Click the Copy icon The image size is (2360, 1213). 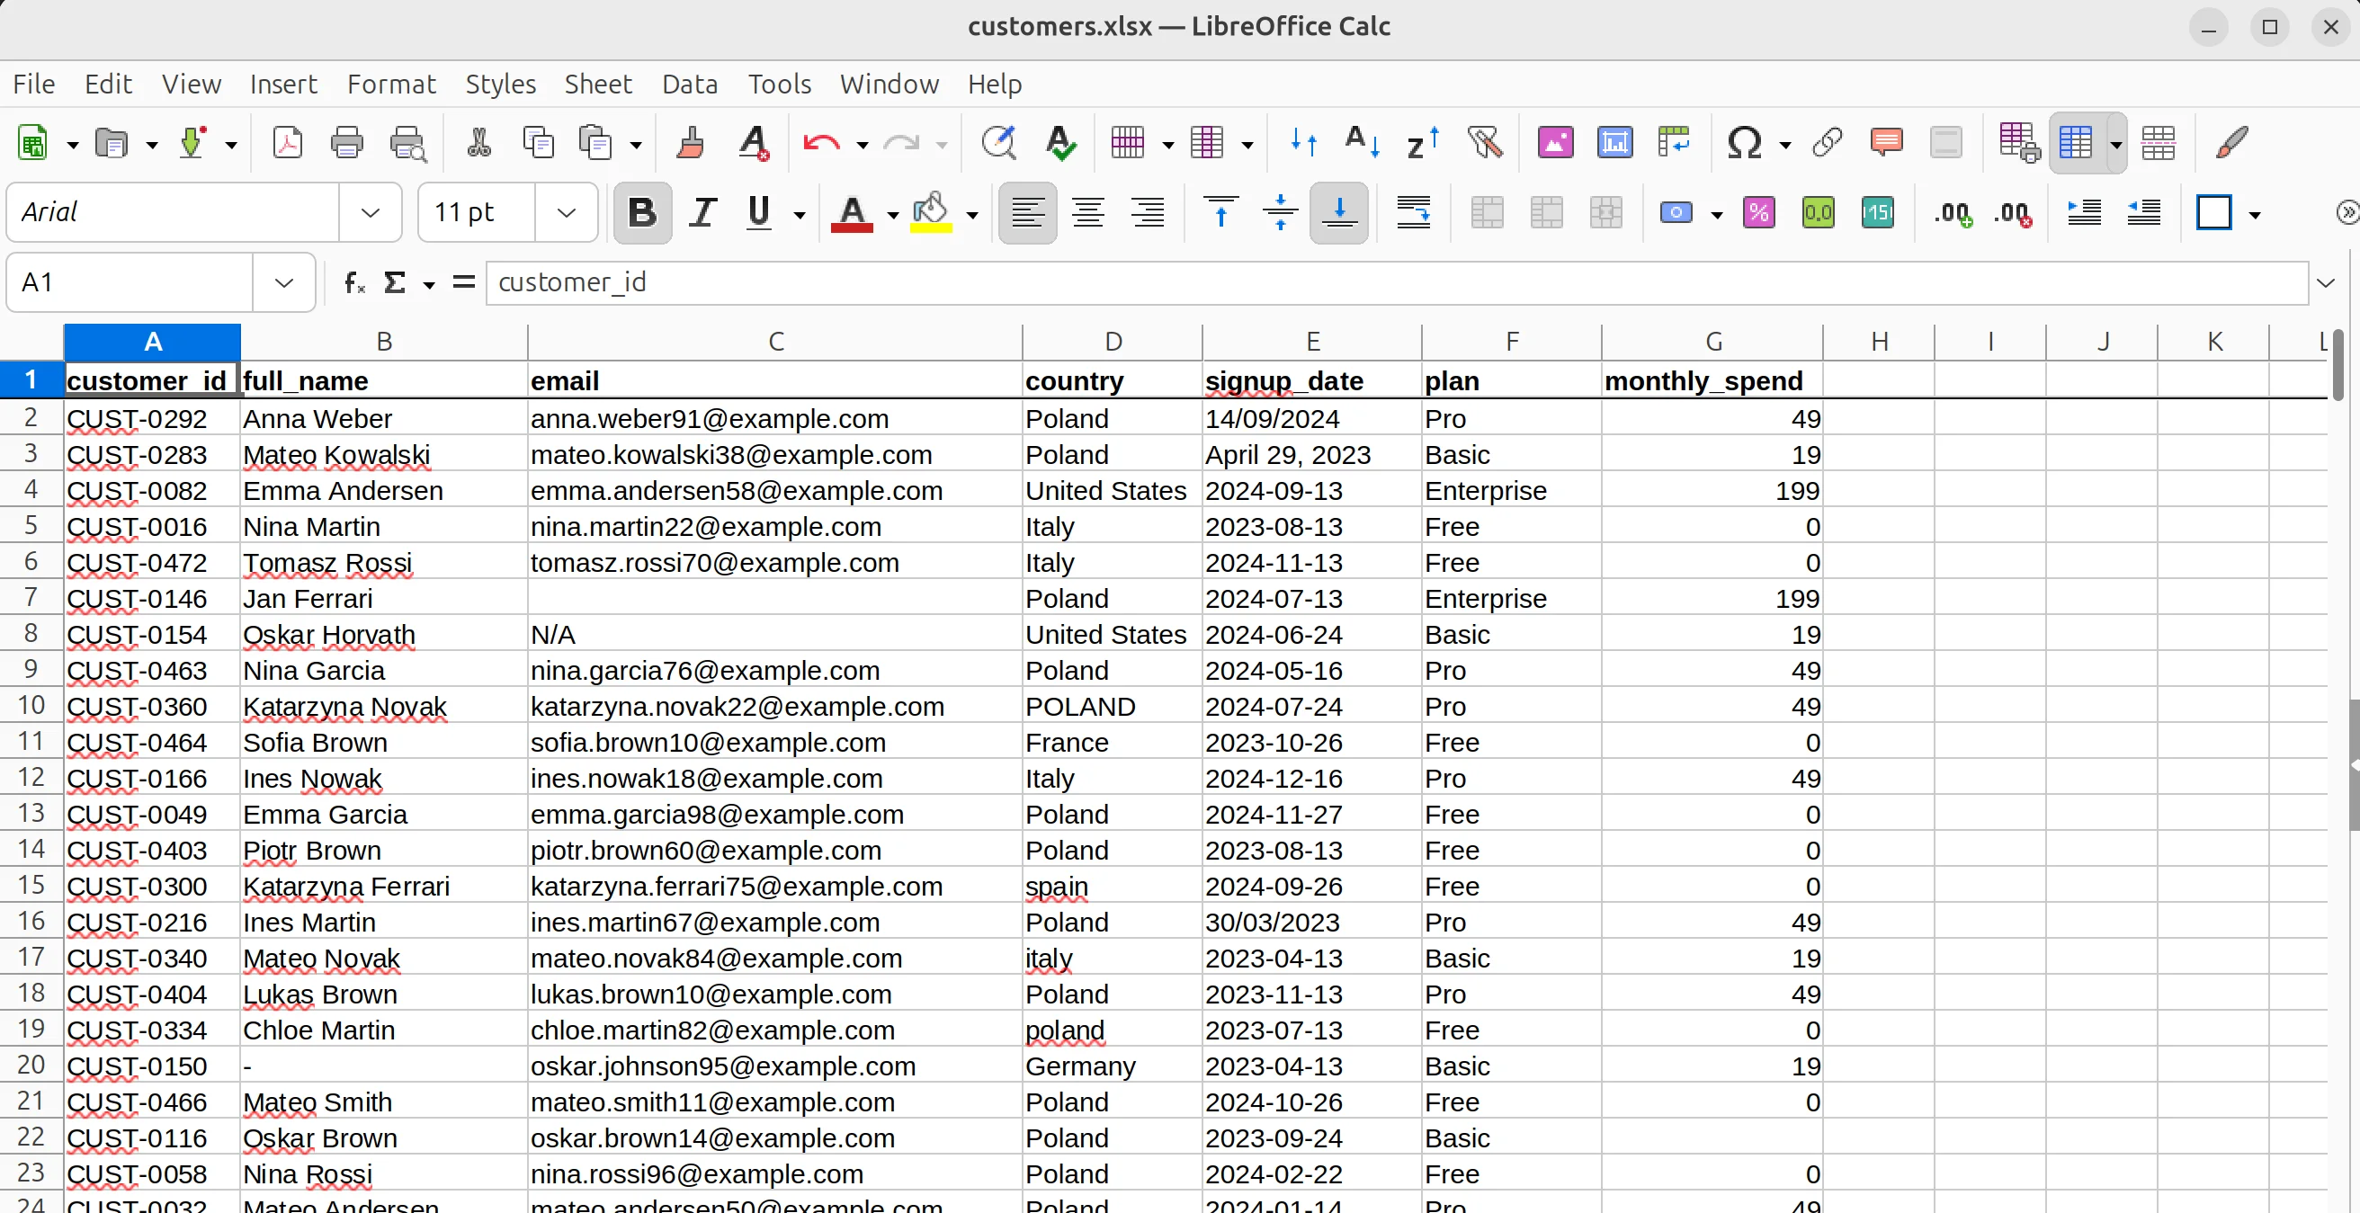click(x=538, y=143)
